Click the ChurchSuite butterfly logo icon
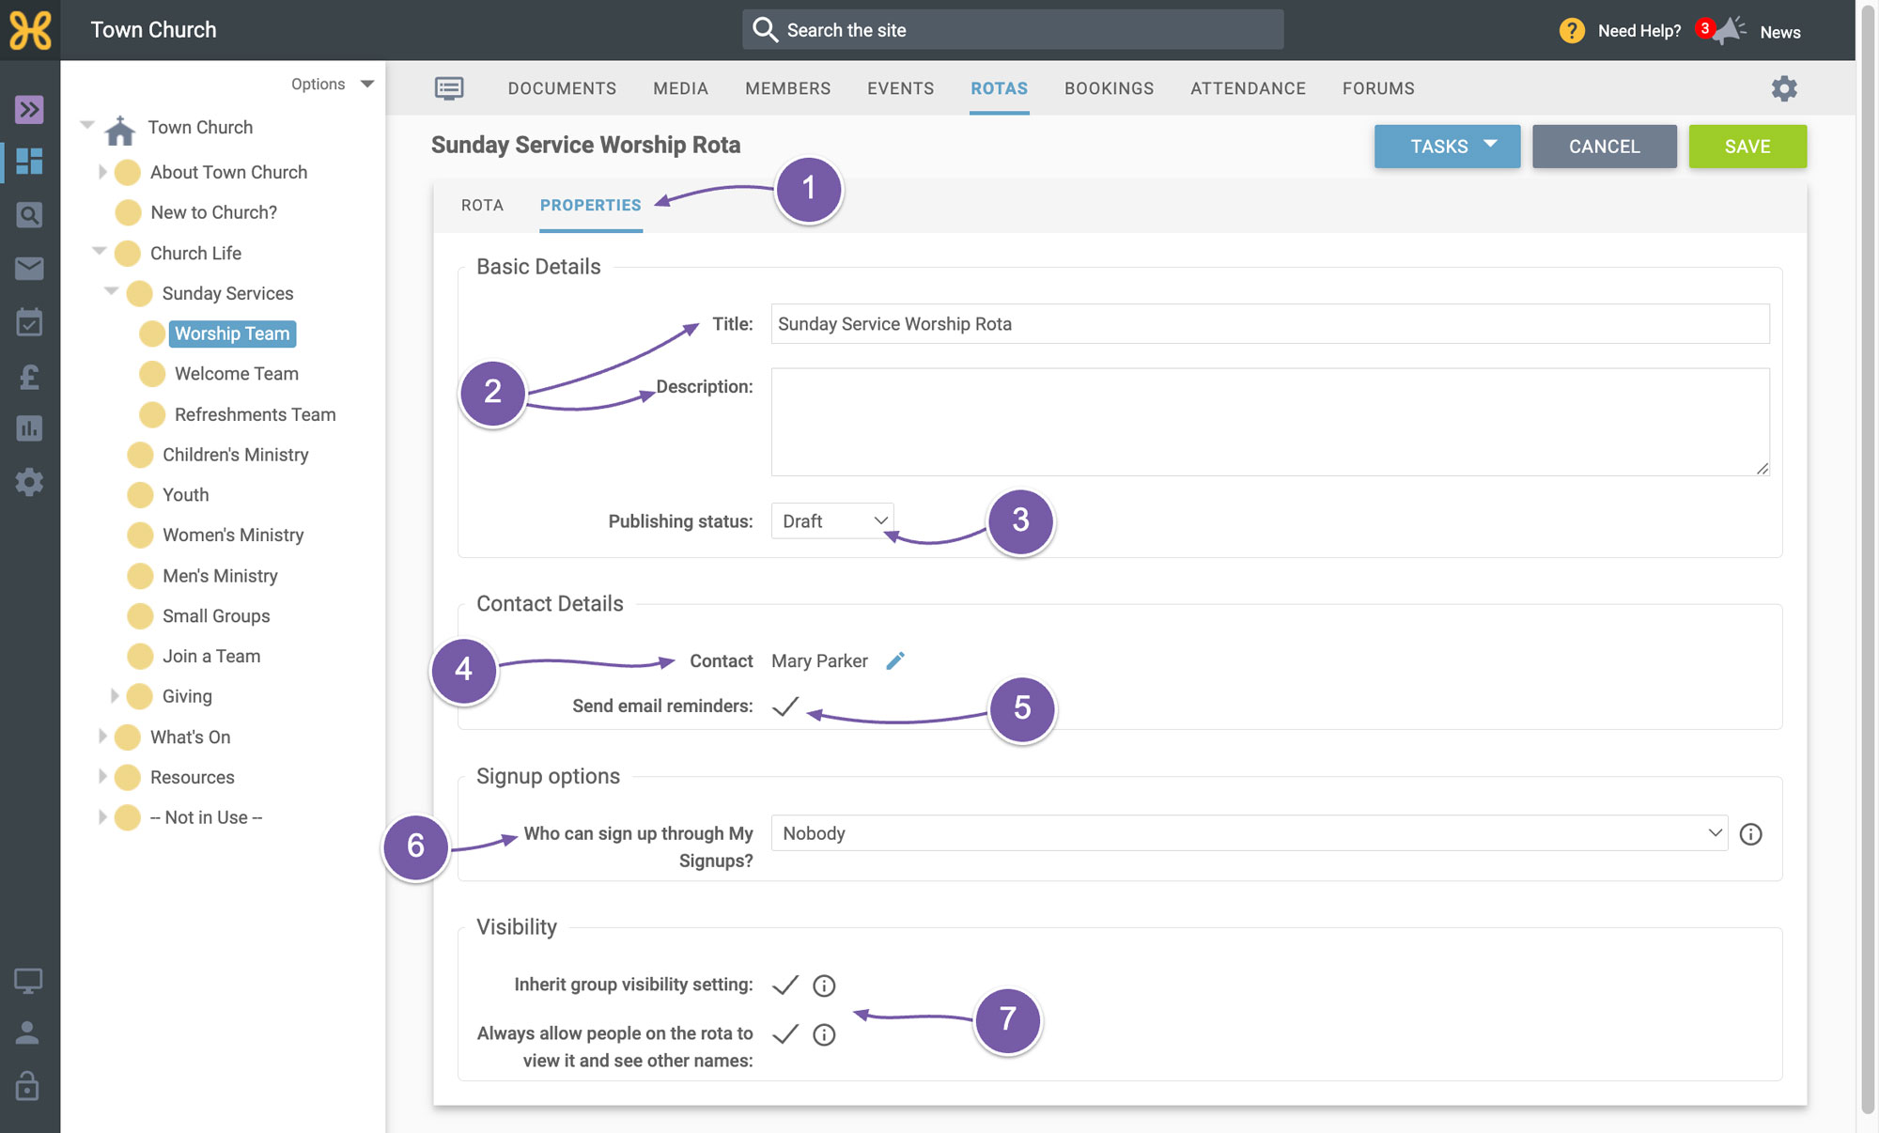 (x=30, y=30)
